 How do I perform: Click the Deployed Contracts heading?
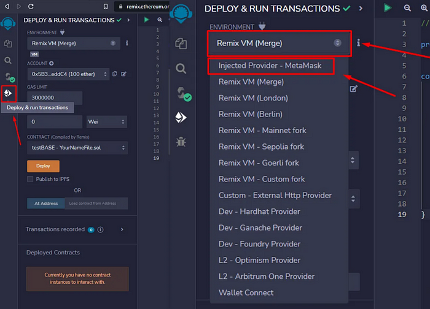click(x=53, y=253)
